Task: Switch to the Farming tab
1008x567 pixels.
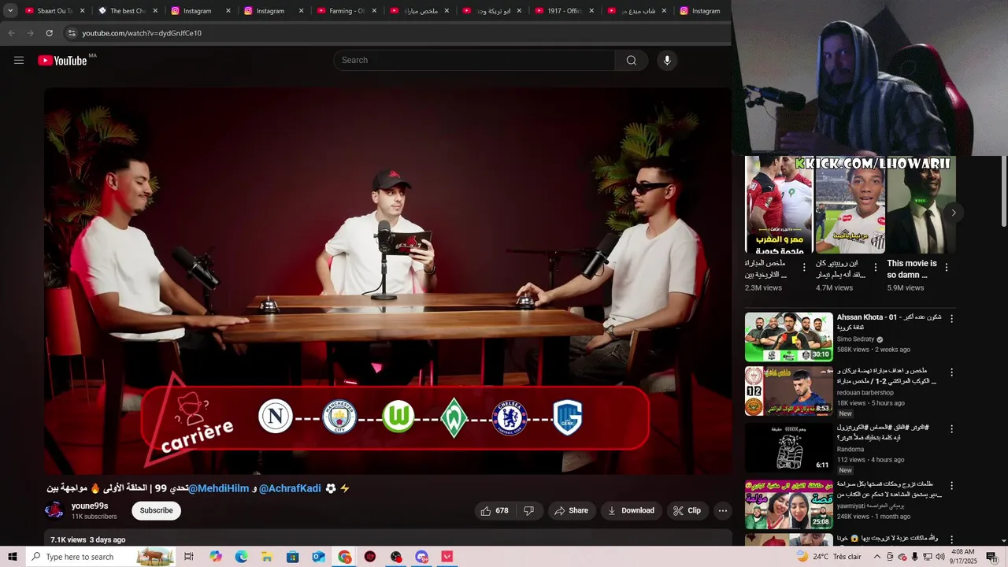Action: [346, 11]
